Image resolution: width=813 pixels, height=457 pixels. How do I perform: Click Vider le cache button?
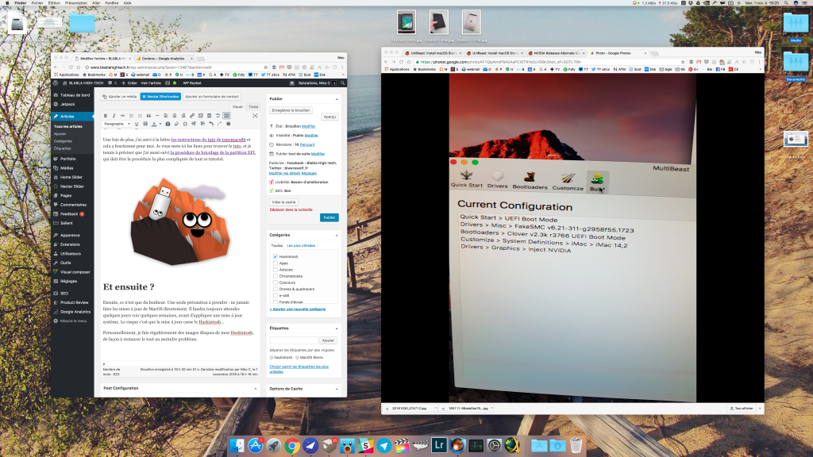coord(283,202)
